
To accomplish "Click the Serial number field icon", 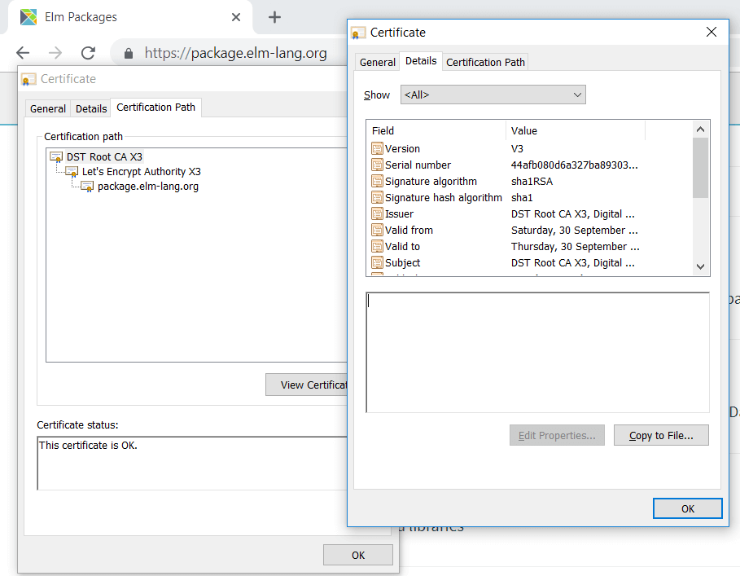I will click(377, 165).
